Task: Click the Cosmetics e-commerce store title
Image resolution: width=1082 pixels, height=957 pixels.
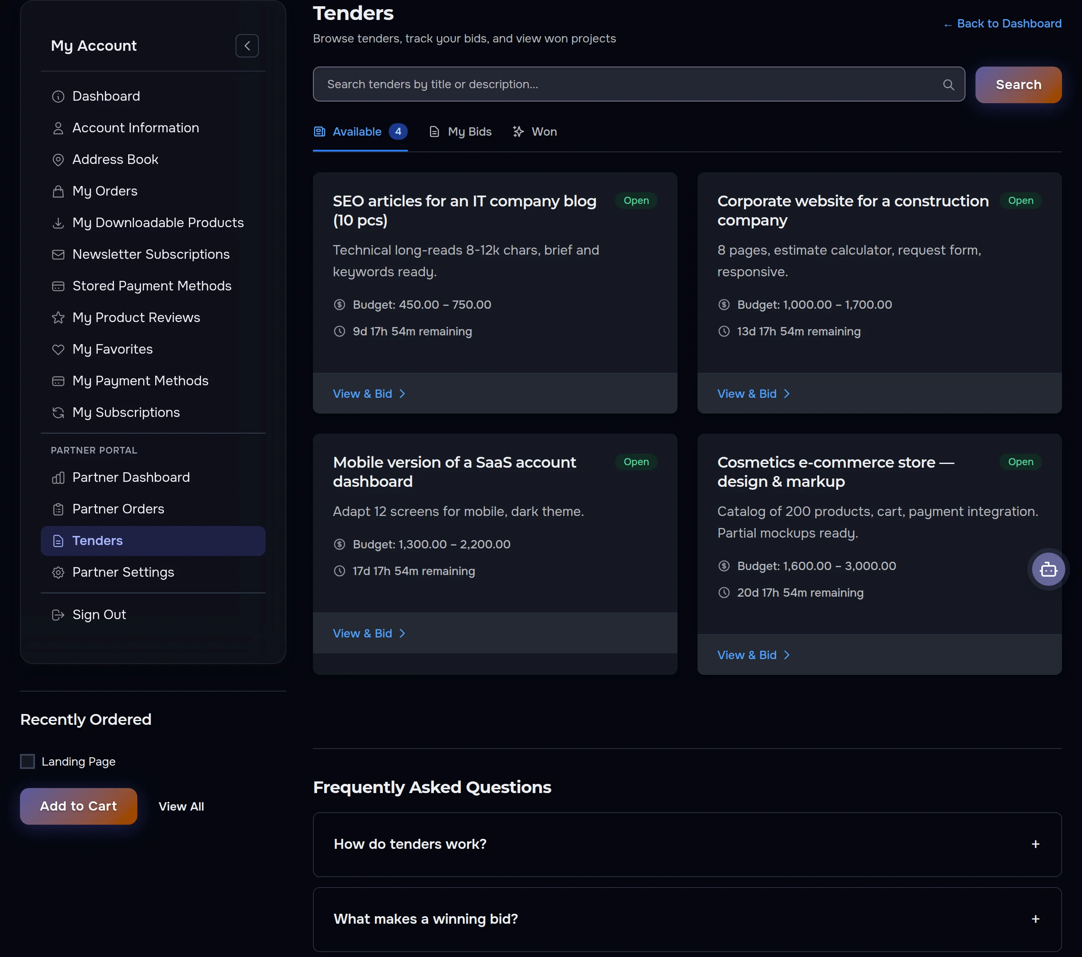Action: 835,472
